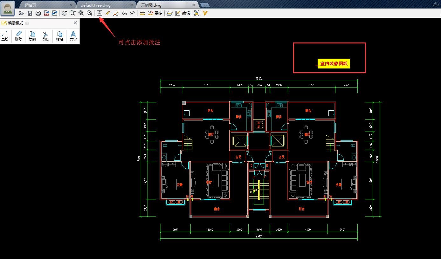Activate the pan hand tool
This screenshot has height=259, width=441.
[x=64, y=13]
